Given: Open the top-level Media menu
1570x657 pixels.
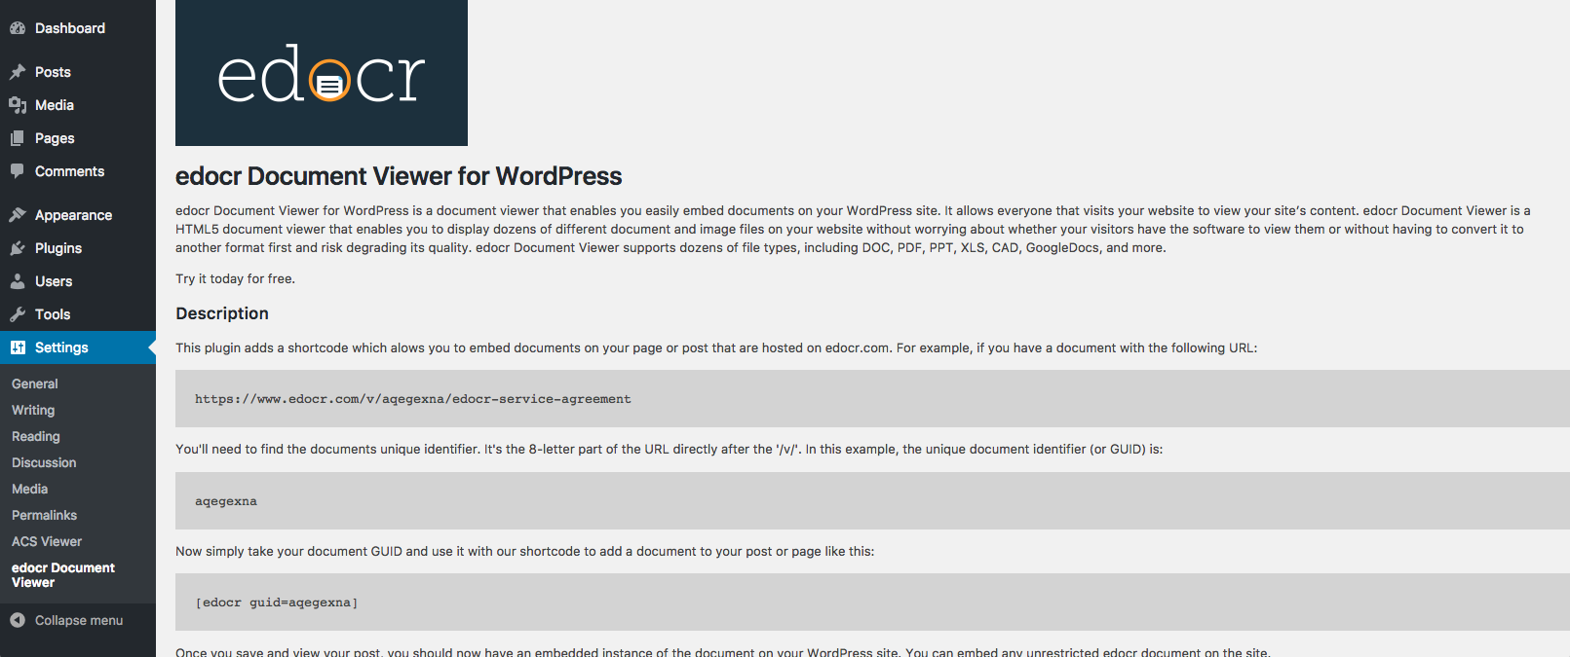Looking at the screenshot, I should point(78,105).
